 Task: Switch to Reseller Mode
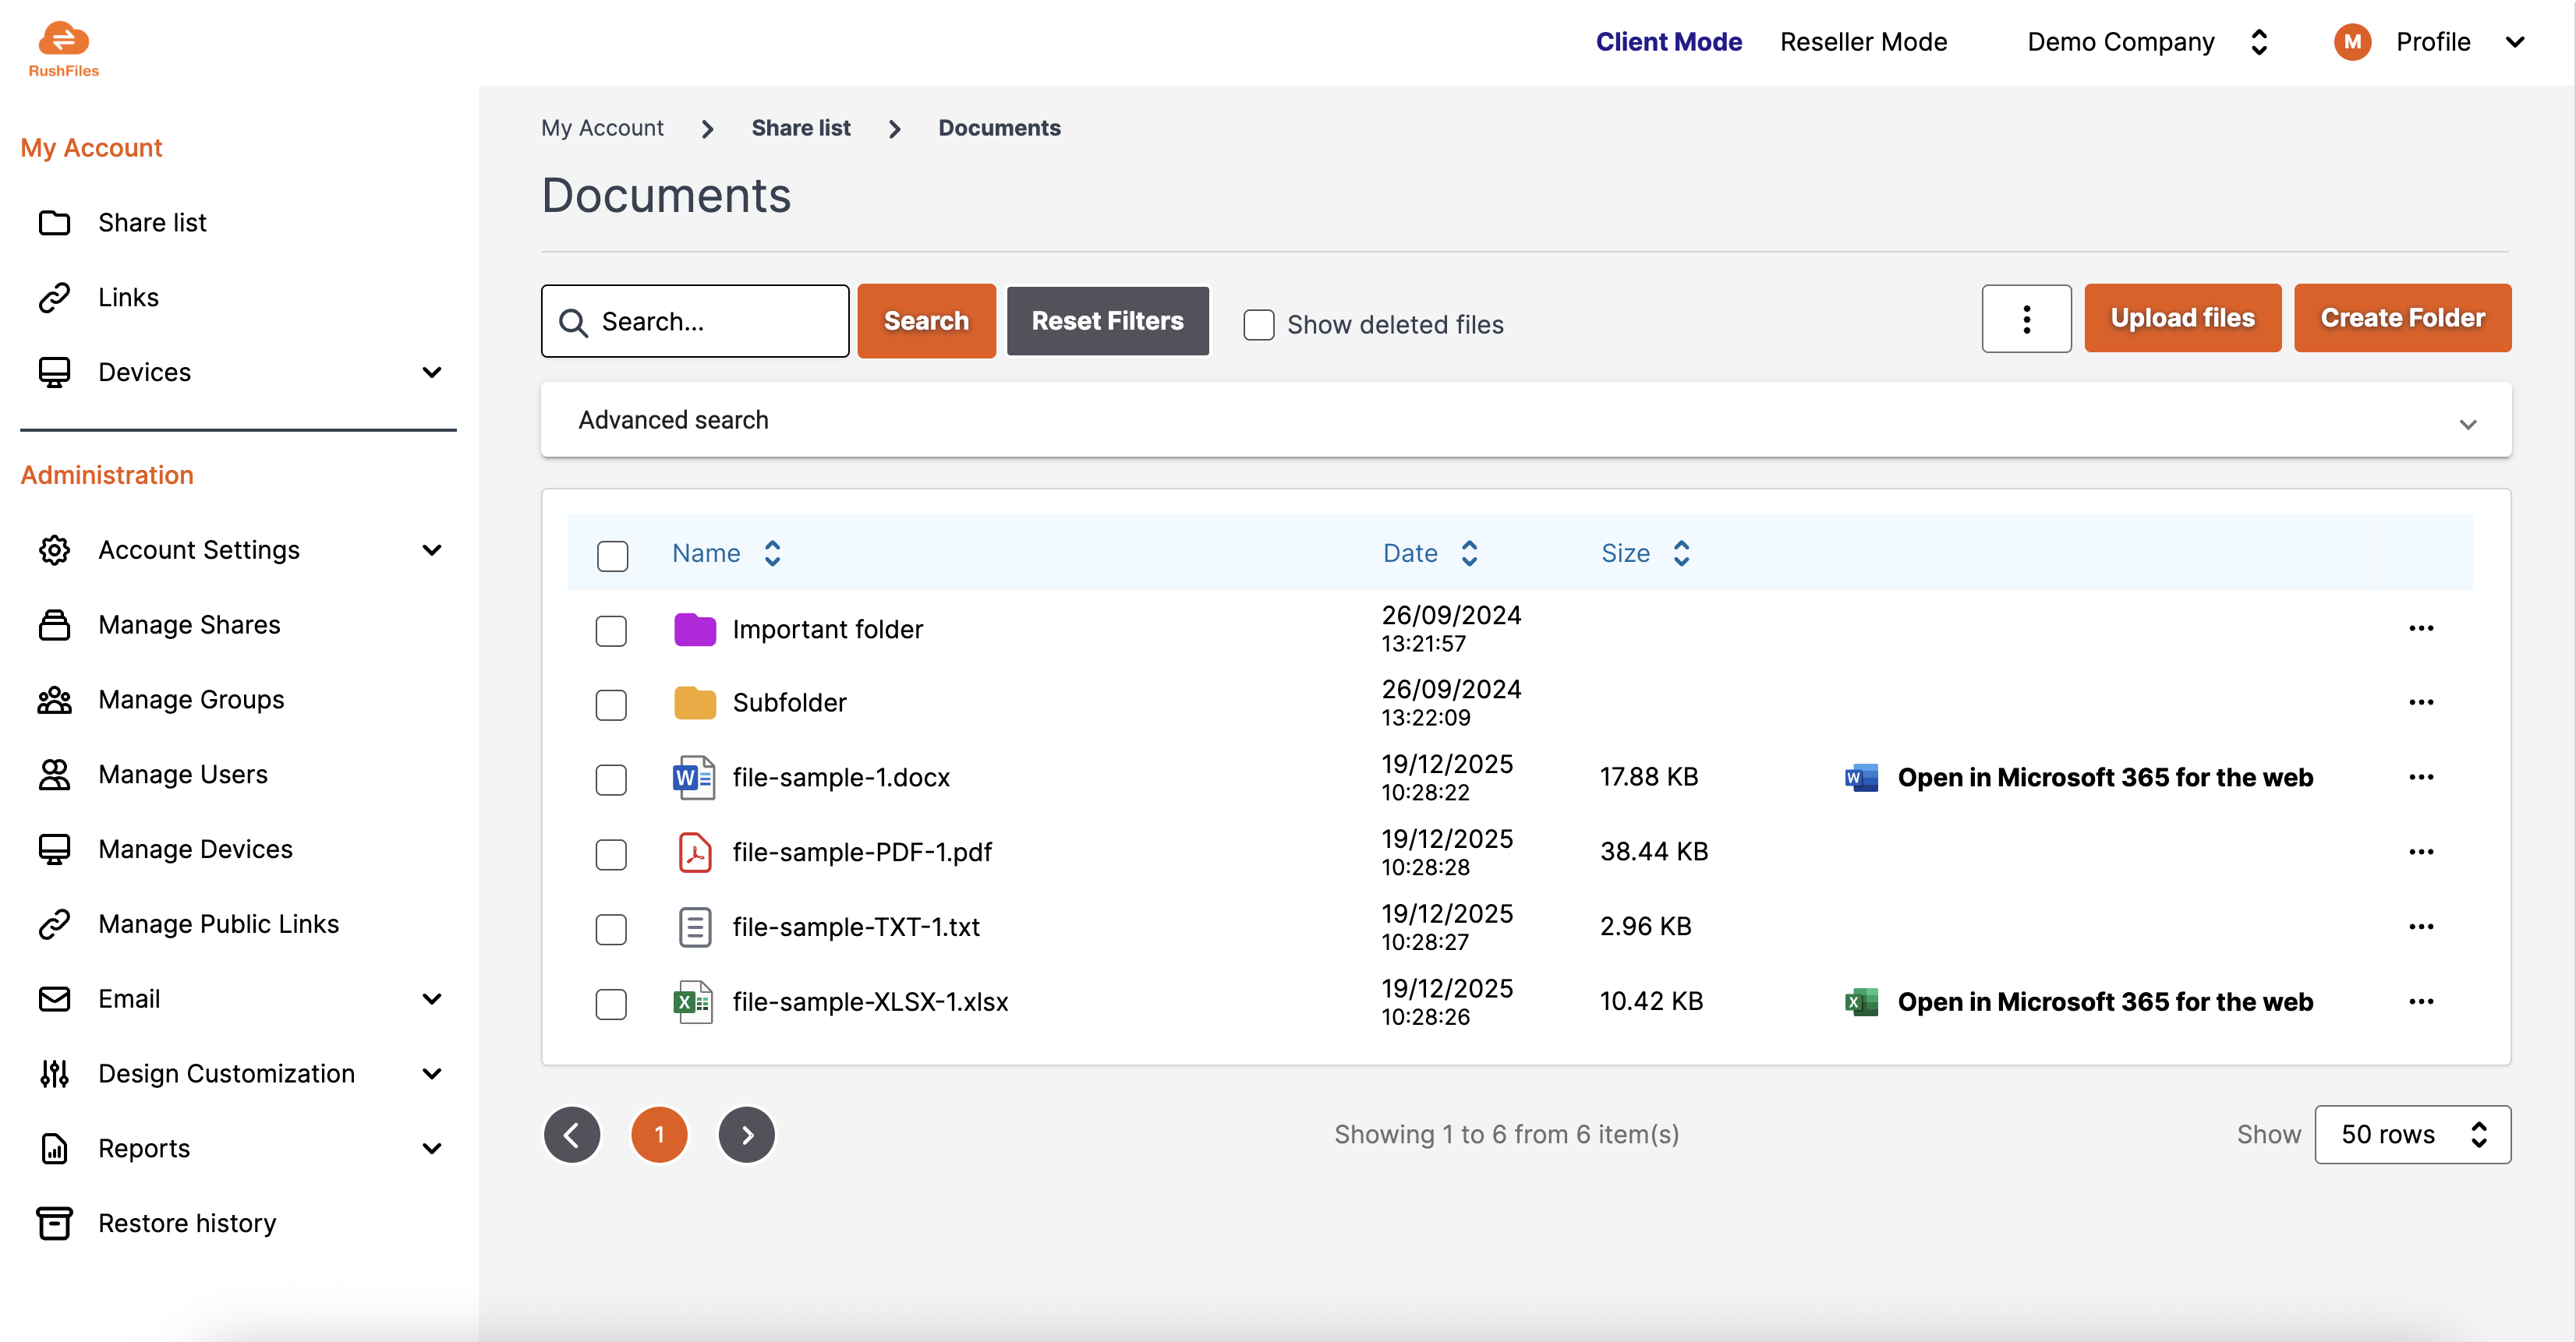1862,42
